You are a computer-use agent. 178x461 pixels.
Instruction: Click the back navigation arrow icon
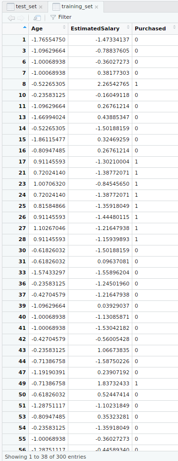click(11, 18)
